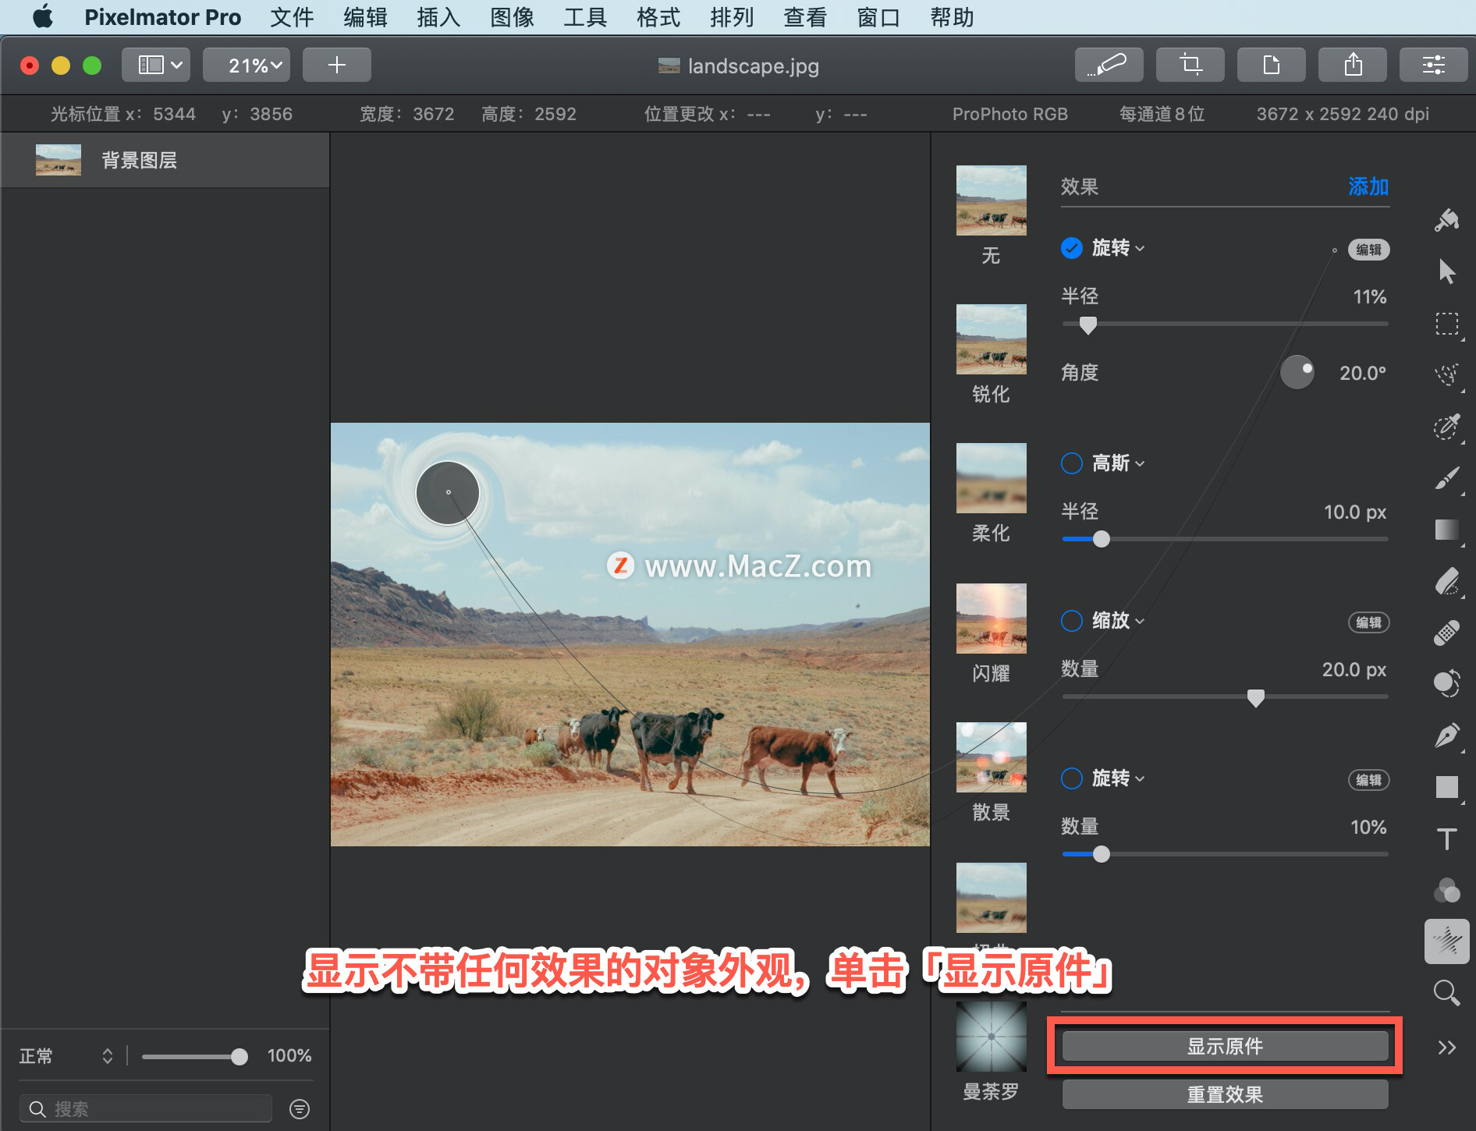Enable the 高斯 effect checkbox
Viewport: 1476px width, 1131px height.
pos(1072,463)
